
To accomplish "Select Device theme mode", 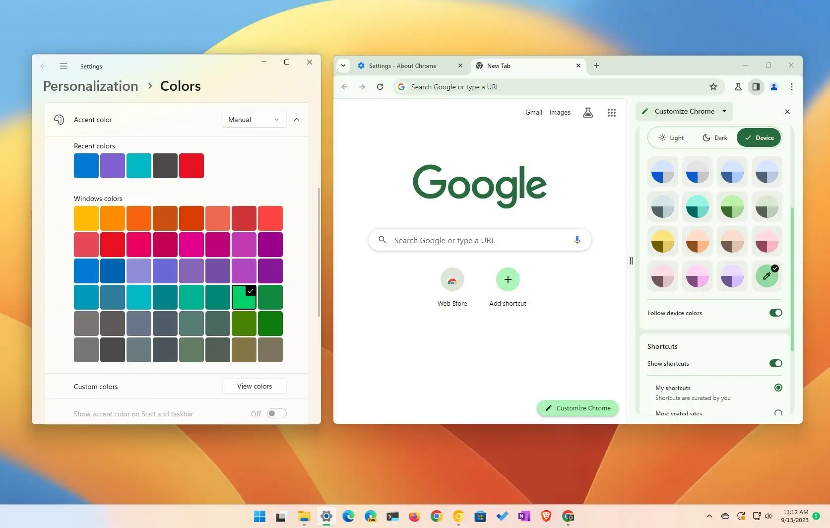I will click(759, 138).
